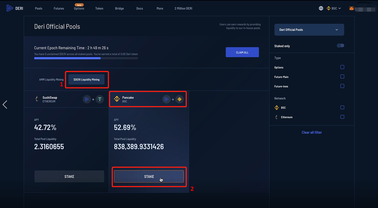Enable the BSC network filter checkbox
The width and height of the screenshot is (378, 208).
click(342, 107)
